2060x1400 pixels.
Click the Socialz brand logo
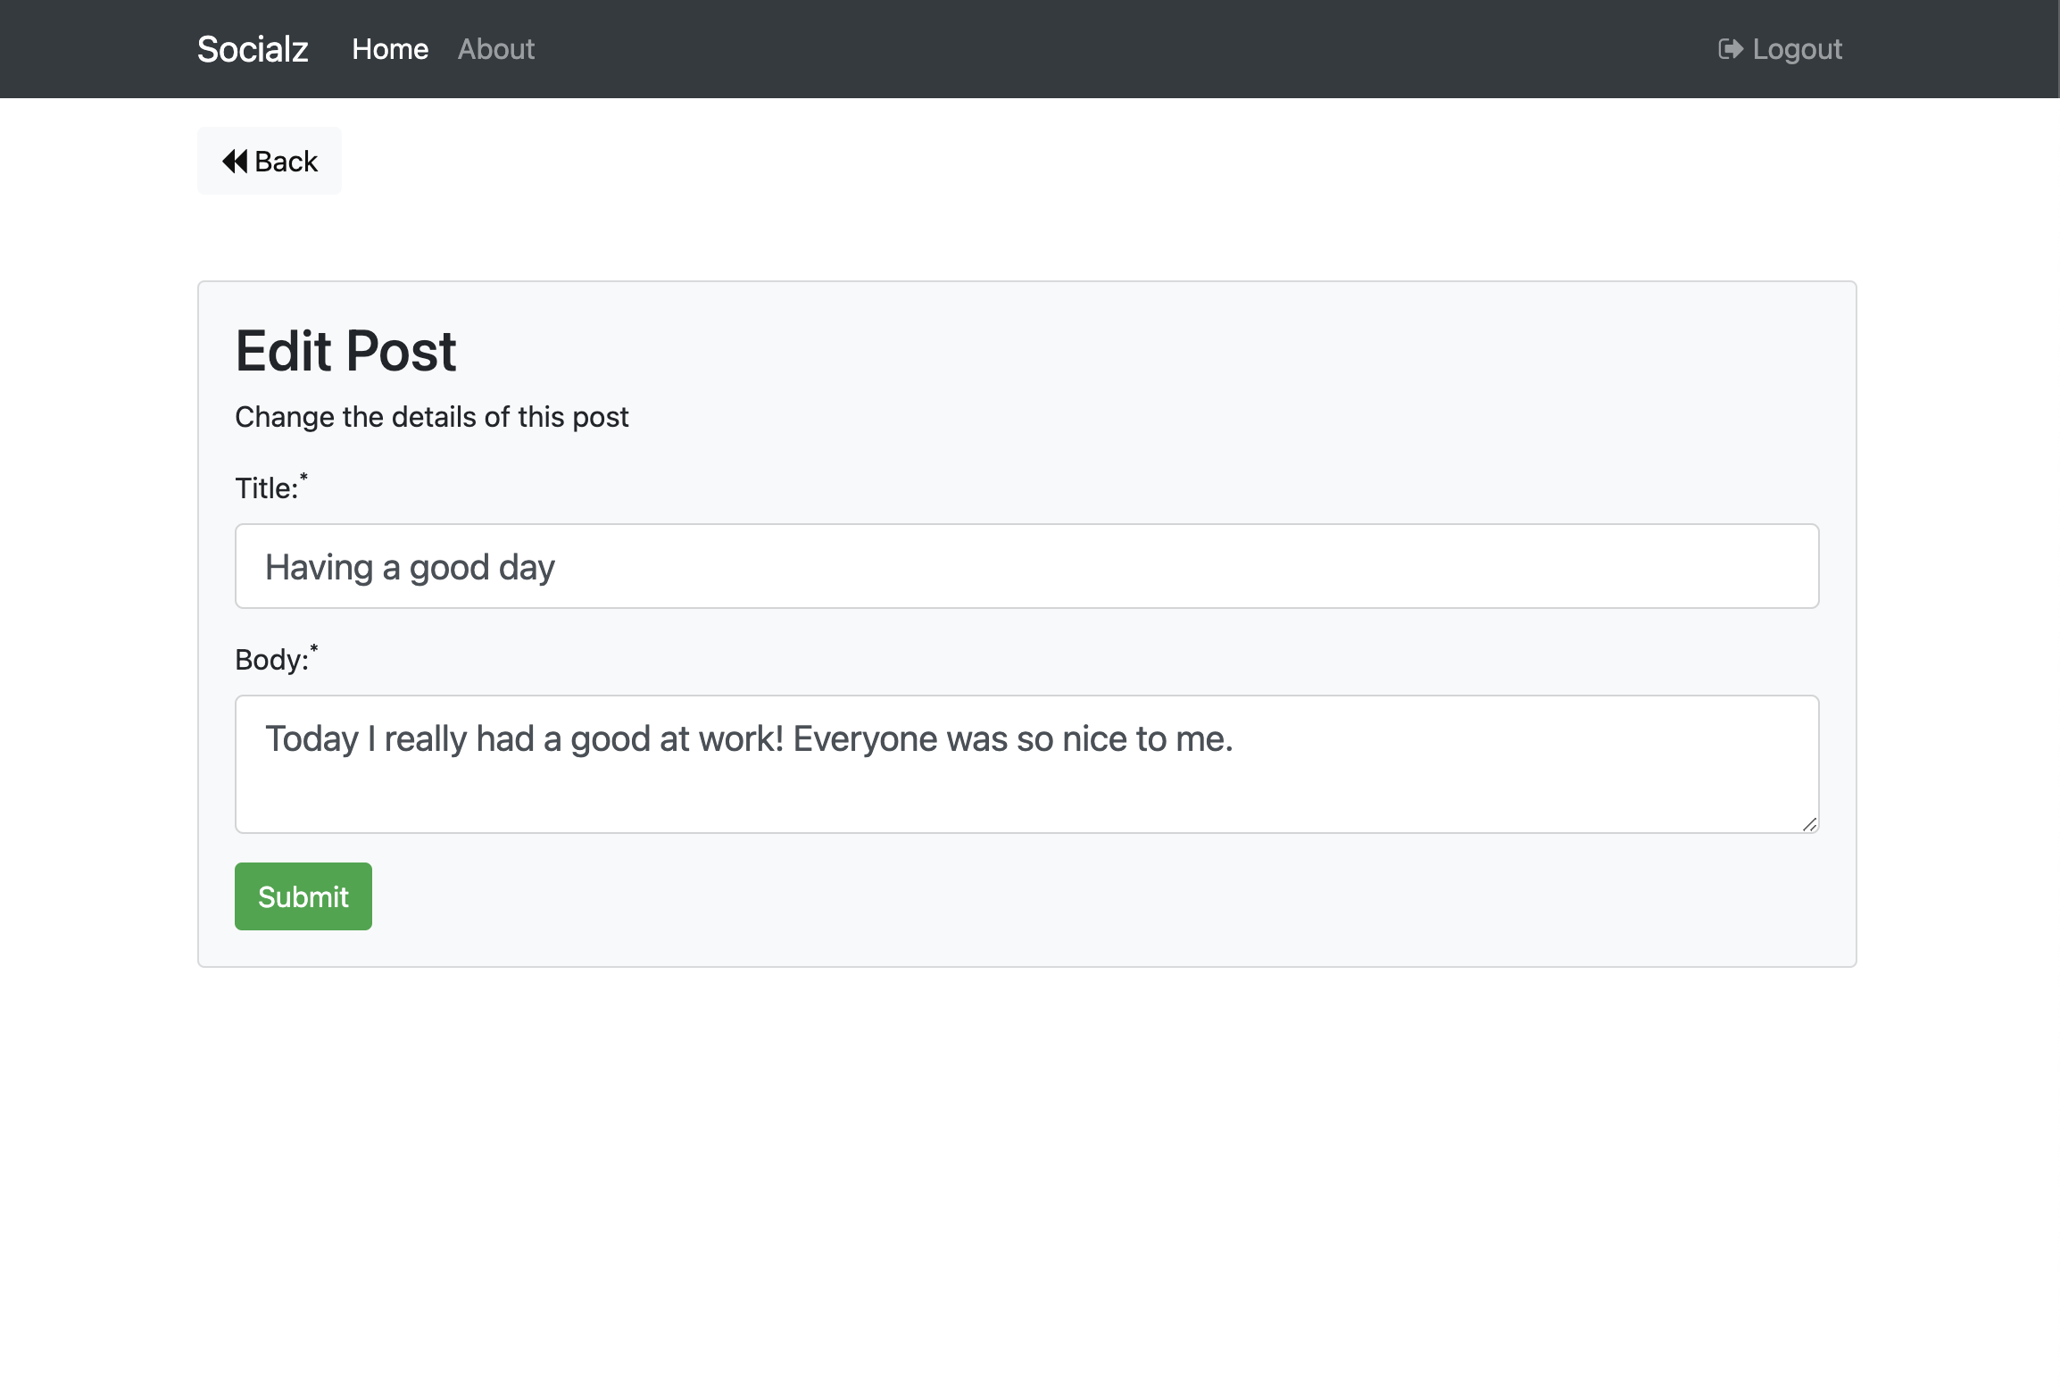tap(253, 49)
